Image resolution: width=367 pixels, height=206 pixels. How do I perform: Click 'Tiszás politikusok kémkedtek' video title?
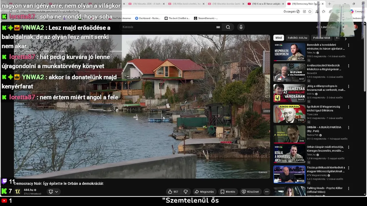point(326,169)
